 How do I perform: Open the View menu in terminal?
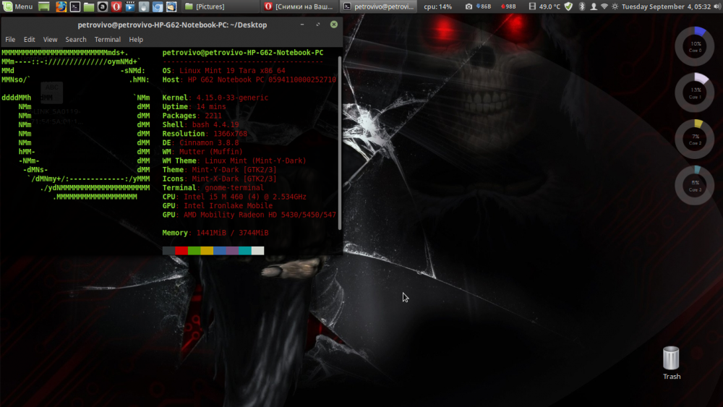point(51,40)
